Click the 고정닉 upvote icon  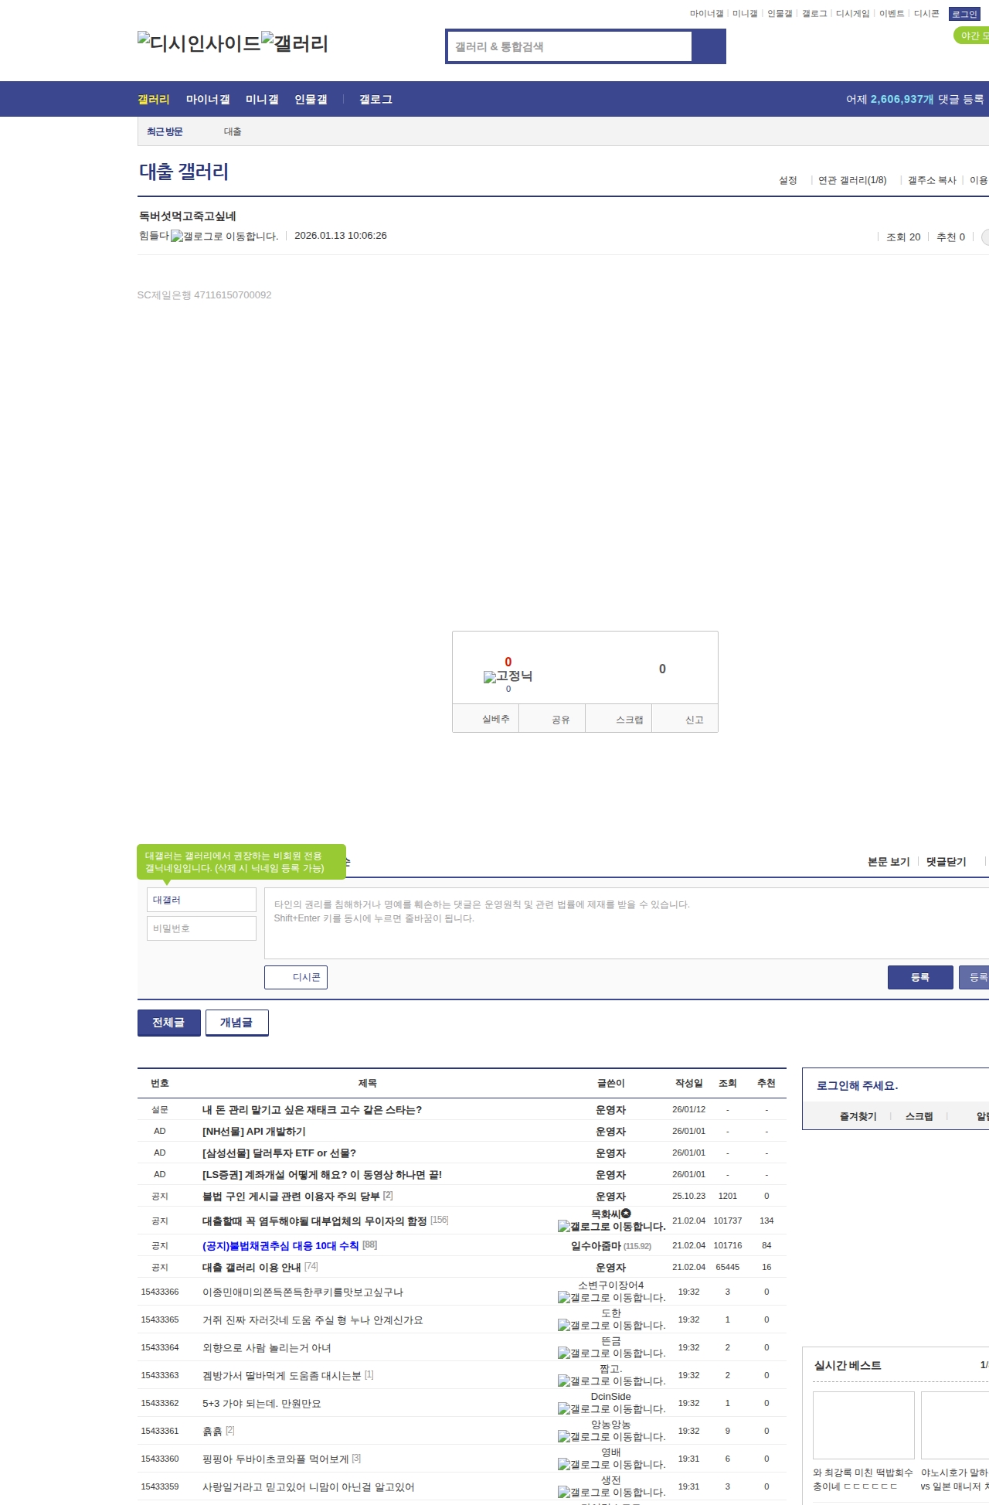coord(508,676)
